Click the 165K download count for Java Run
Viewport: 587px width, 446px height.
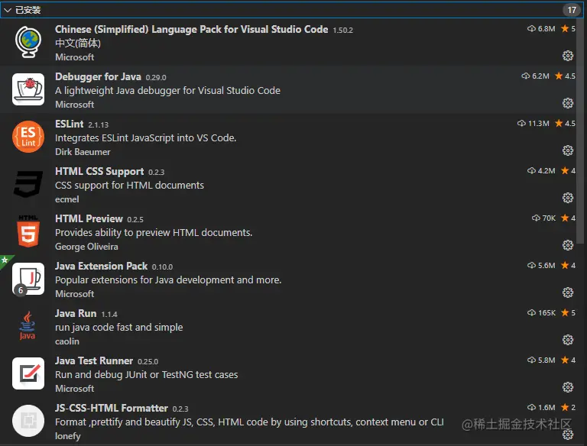(541, 313)
